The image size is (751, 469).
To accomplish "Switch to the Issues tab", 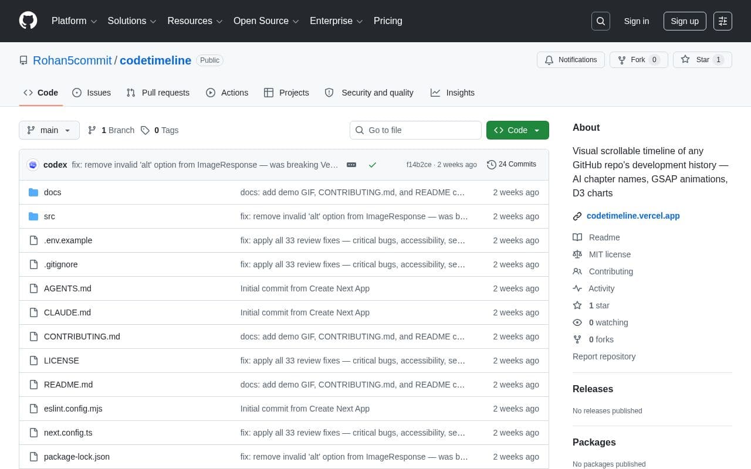I will (x=92, y=93).
